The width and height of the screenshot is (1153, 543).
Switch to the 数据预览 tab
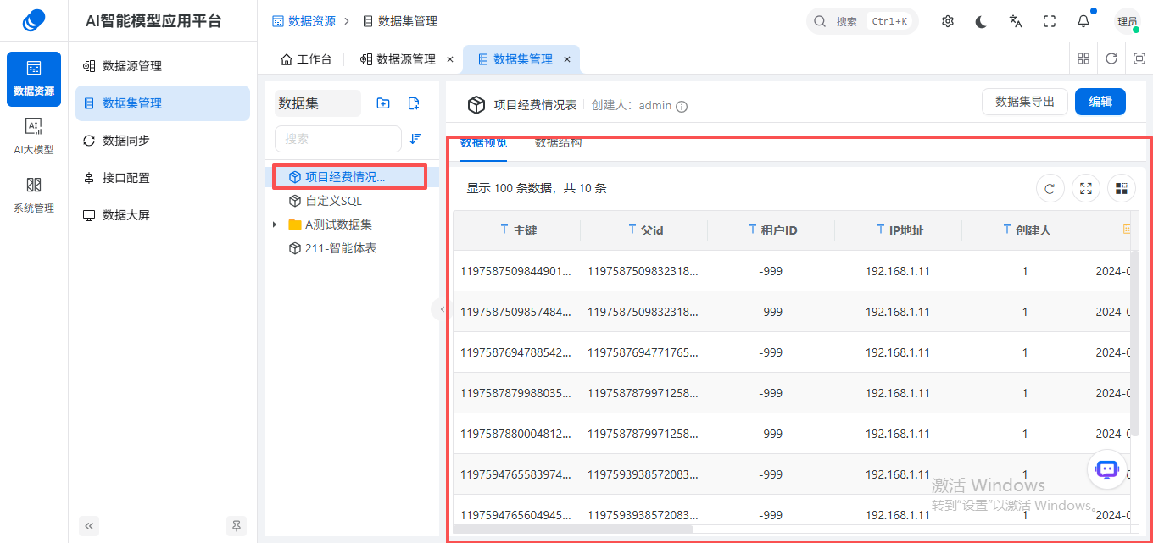pyautogui.click(x=483, y=143)
